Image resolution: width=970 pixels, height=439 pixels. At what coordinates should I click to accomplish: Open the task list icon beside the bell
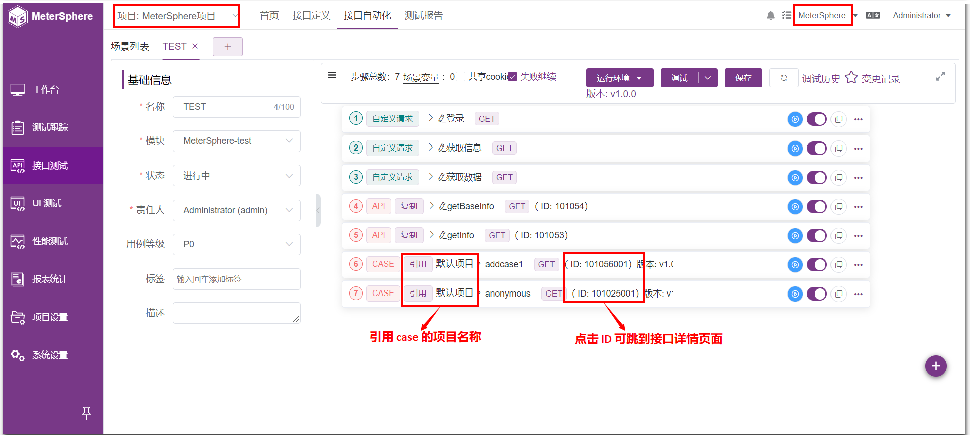[786, 16]
